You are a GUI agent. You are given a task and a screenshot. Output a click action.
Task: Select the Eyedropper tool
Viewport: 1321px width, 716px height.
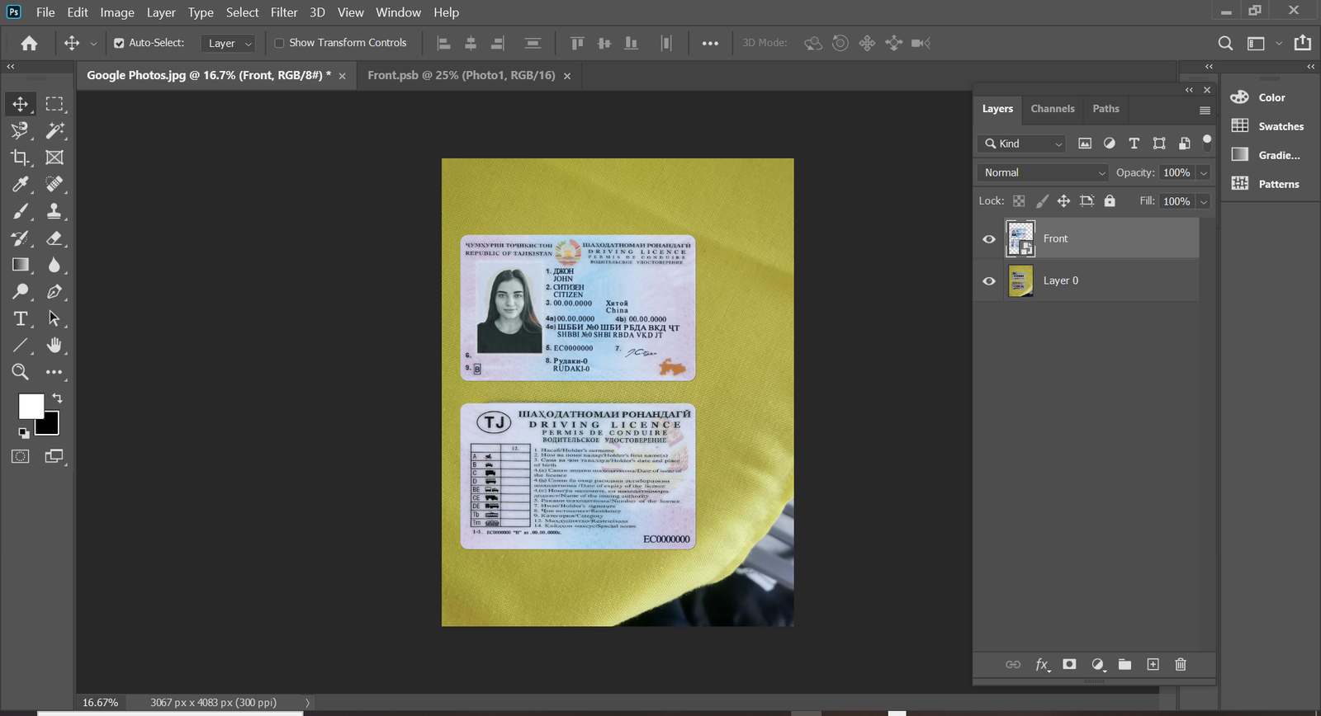pos(20,184)
